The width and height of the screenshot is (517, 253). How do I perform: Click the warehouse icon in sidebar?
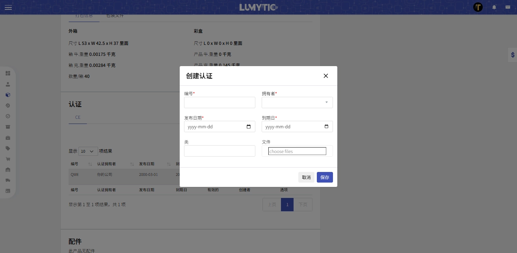pyautogui.click(x=8, y=170)
